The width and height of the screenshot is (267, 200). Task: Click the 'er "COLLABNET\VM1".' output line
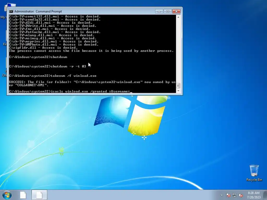[29, 85]
